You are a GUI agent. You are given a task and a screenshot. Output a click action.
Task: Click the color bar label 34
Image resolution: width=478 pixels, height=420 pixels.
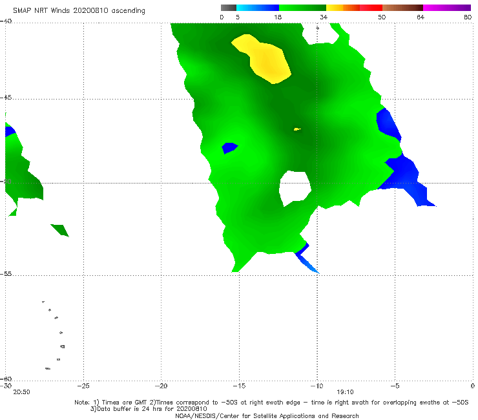(x=324, y=17)
